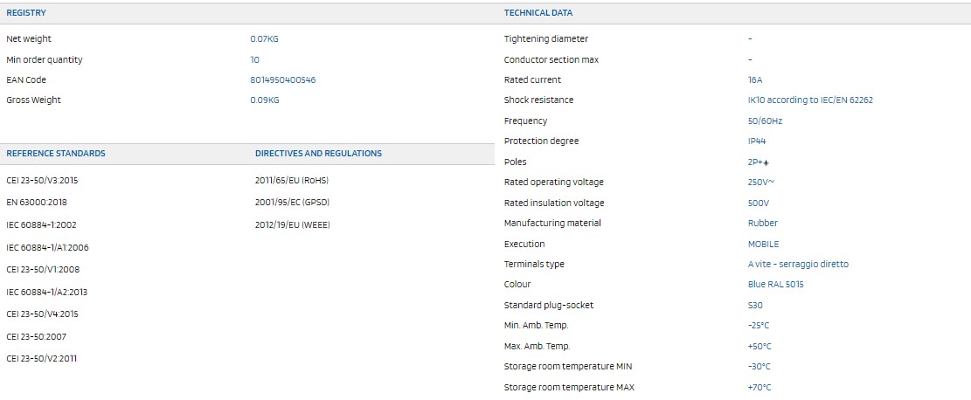The width and height of the screenshot is (971, 400).
Task: Click the 2011/65/EU (RoHS) directive
Action: [292, 181]
